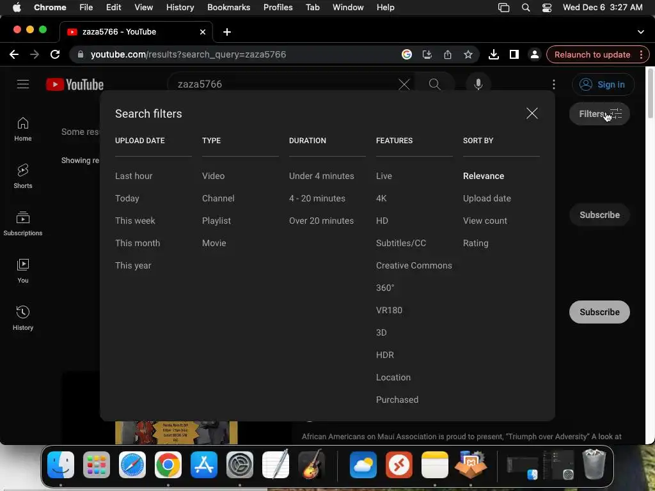Sort results by Rating
This screenshot has height=491, width=655.
click(x=475, y=243)
